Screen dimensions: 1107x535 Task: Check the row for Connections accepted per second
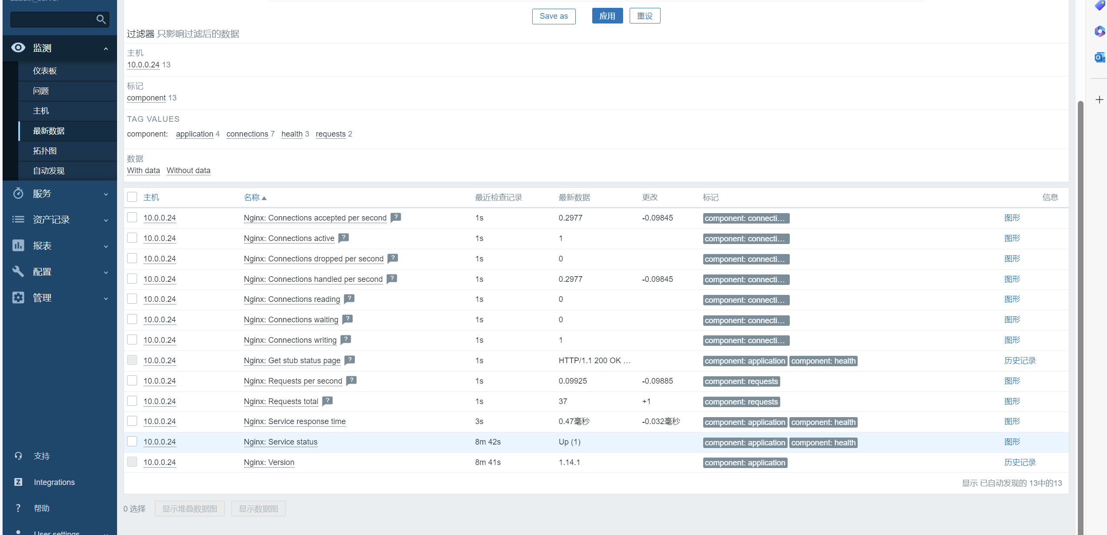click(x=132, y=217)
